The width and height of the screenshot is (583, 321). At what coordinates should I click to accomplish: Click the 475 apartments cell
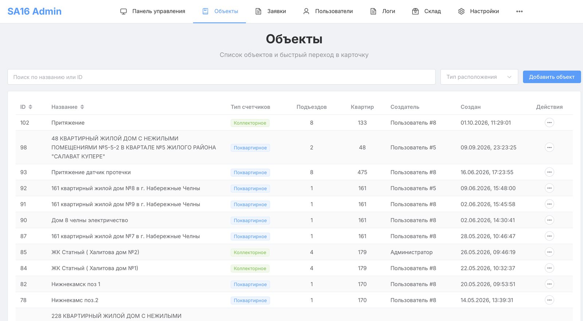[362, 172]
